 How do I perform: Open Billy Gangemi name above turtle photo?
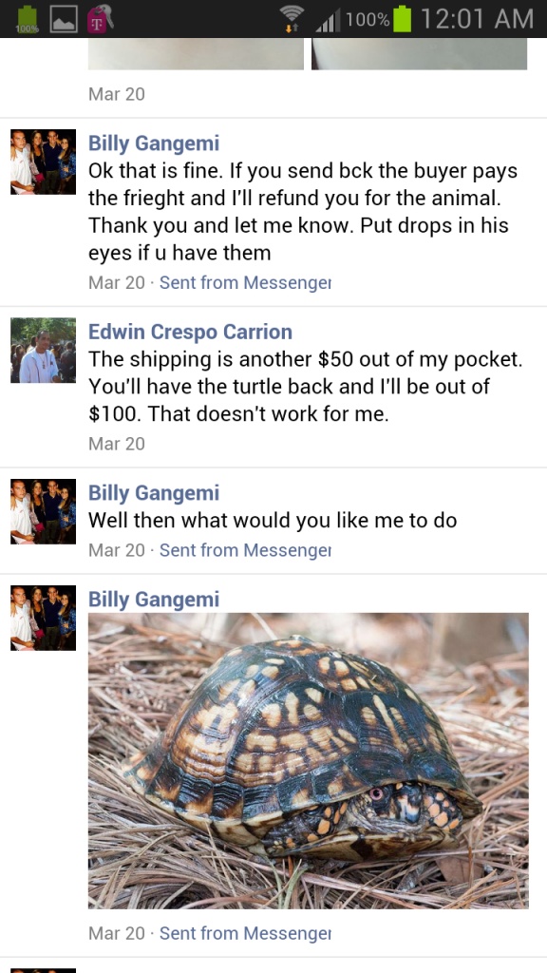154,601
